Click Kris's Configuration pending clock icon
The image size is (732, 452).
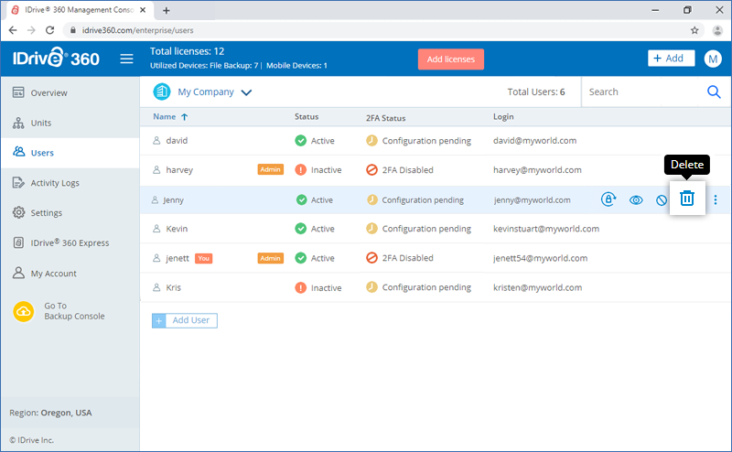pyautogui.click(x=371, y=287)
